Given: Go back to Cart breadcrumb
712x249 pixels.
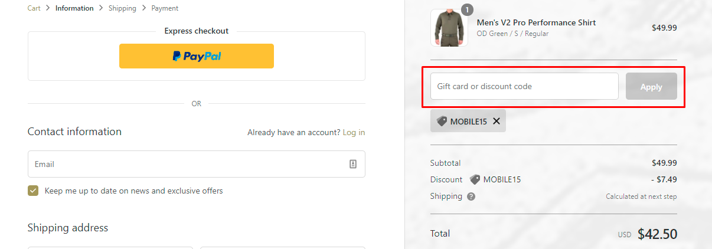Looking at the screenshot, I should click(34, 8).
